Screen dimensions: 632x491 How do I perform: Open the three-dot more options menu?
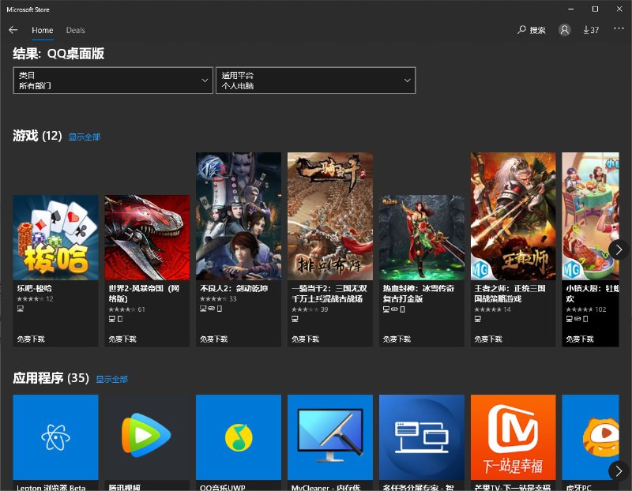pyautogui.click(x=618, y=30)
